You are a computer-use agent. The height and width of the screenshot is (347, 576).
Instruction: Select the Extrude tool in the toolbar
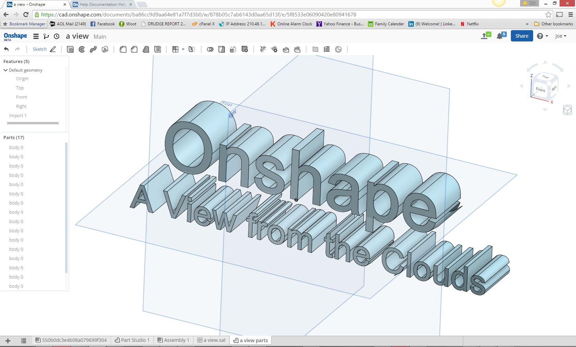pyautogui.click(x=70, y=49)
